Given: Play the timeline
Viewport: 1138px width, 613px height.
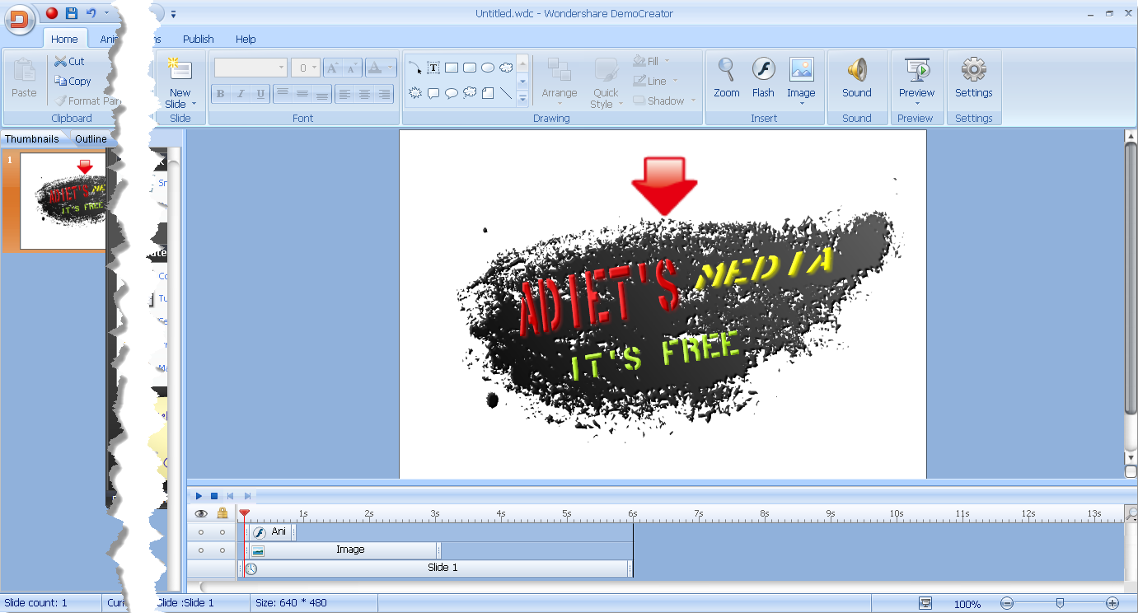Looking at the screenshot, I should [199, 496].
